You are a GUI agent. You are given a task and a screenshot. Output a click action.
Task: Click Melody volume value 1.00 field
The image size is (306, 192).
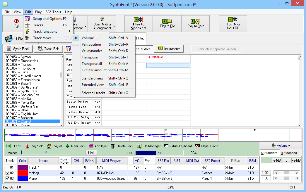266,173
